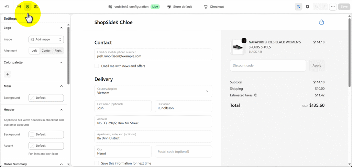Collapse the Logo section

click(x=61, y=28)
